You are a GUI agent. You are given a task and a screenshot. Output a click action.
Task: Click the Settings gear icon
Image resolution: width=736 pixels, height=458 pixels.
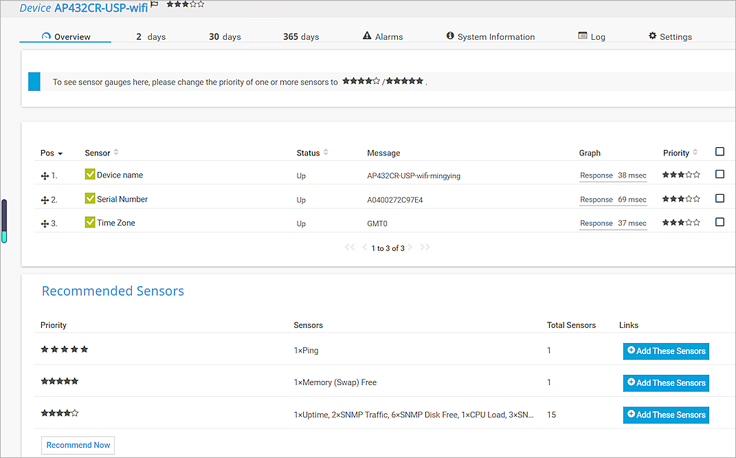[x=652, y=36]
